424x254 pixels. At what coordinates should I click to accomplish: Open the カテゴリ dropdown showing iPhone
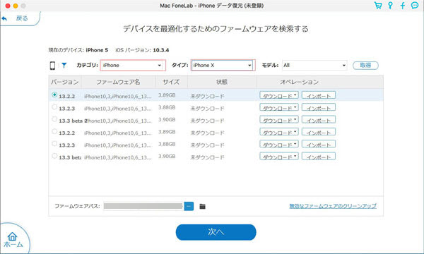(x=133, y=66)
